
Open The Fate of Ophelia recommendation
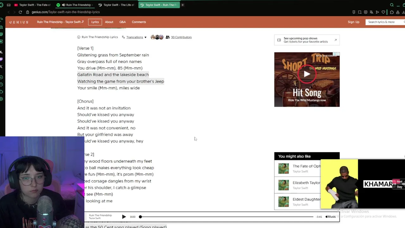click(x=297, y=168)
